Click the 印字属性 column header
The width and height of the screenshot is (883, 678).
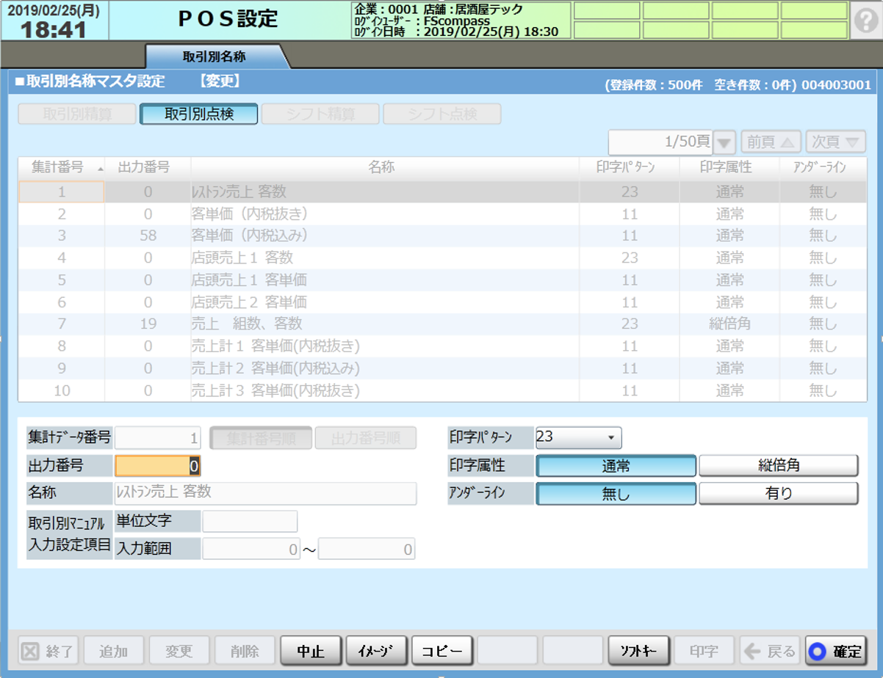coord(729,167)
